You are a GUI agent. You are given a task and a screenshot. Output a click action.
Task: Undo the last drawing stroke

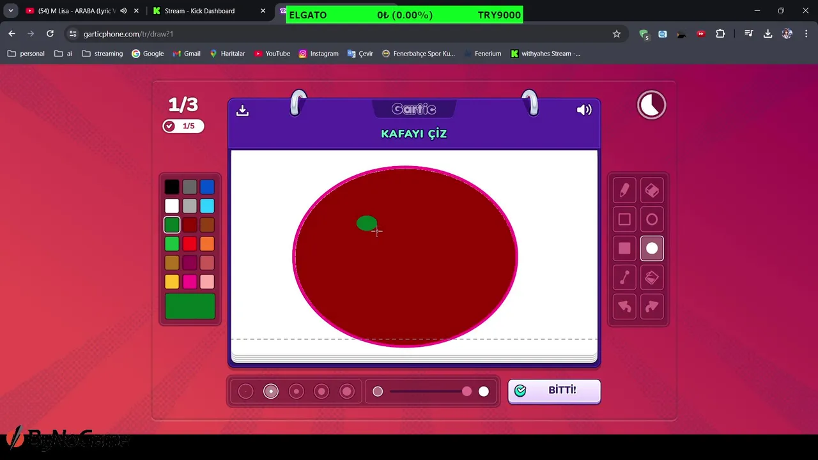pos(624,307)
